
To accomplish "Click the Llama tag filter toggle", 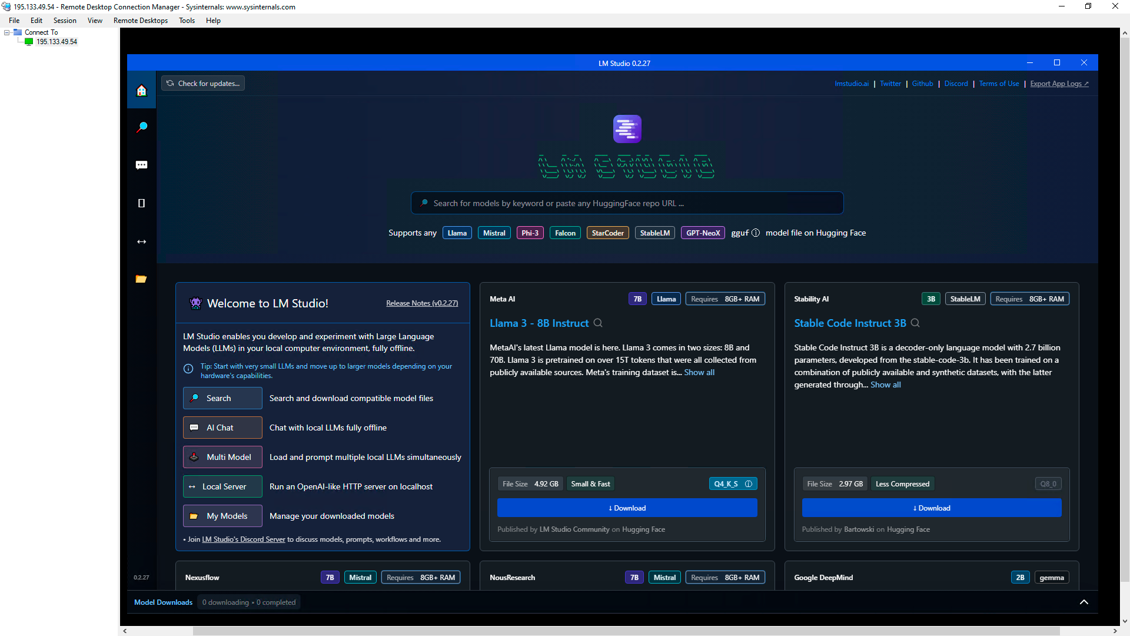I will (456, 232).
